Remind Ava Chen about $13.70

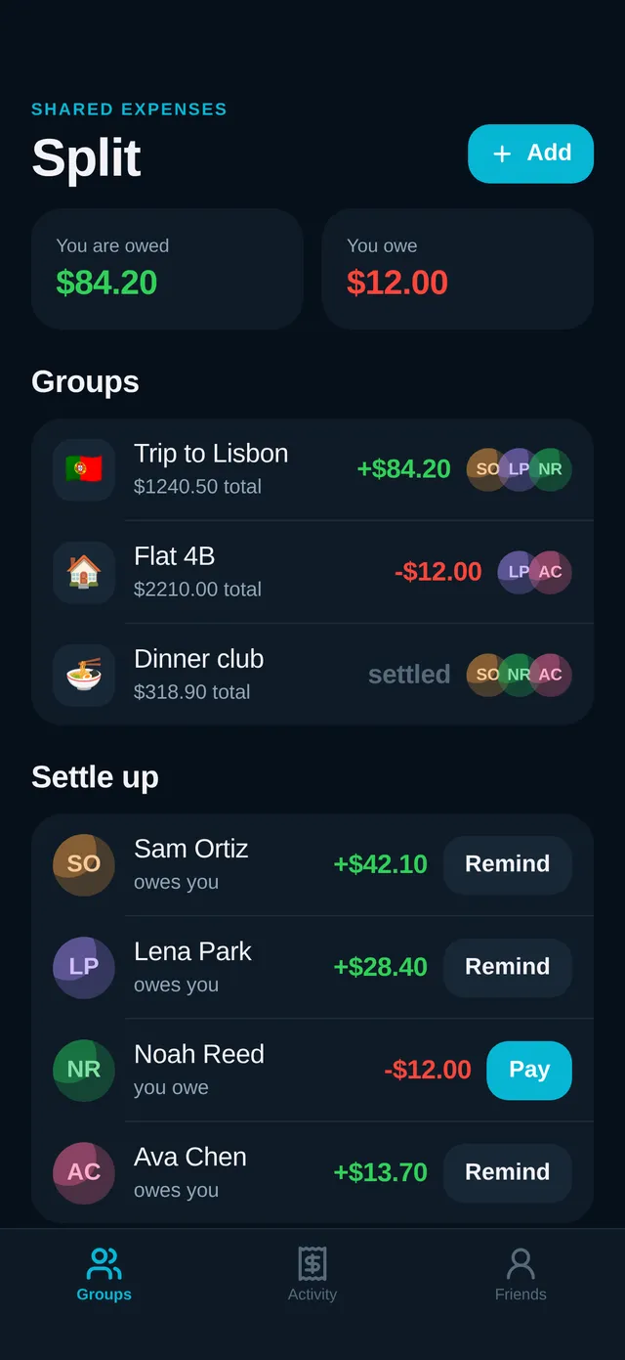508,1172
